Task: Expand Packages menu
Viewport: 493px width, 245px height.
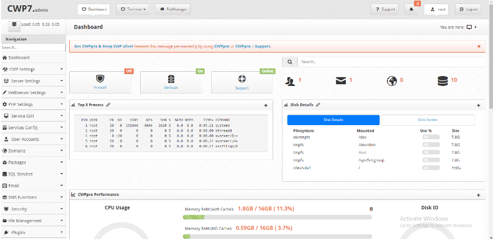Action: [33, 163]
